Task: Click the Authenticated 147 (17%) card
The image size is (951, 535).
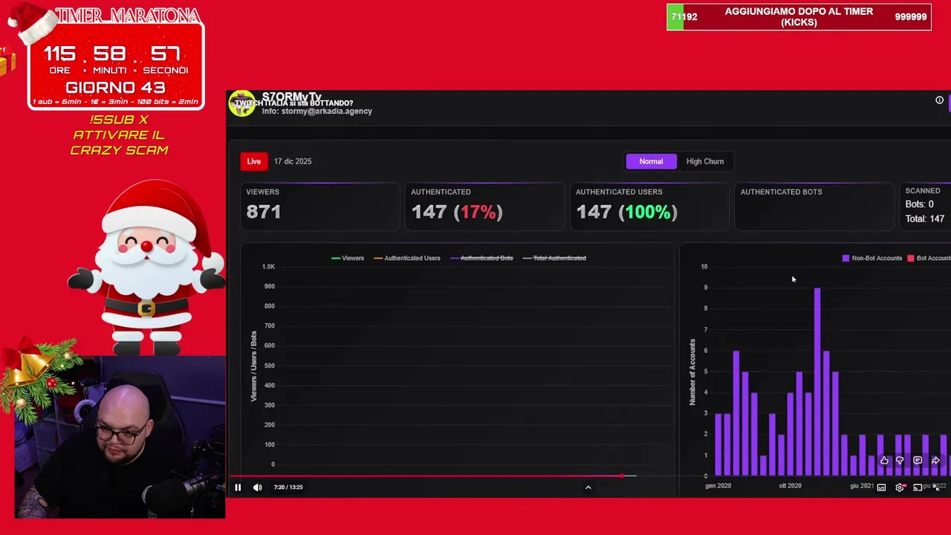Action: click(x=484, y=207)
